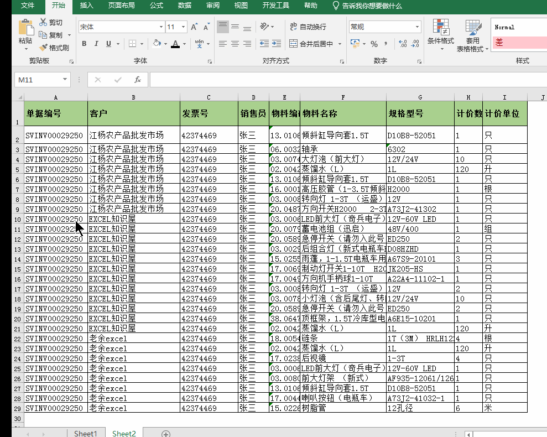Click the select-all corner triangle
Viewport: 547px width, 437px height.
point(20,97)
